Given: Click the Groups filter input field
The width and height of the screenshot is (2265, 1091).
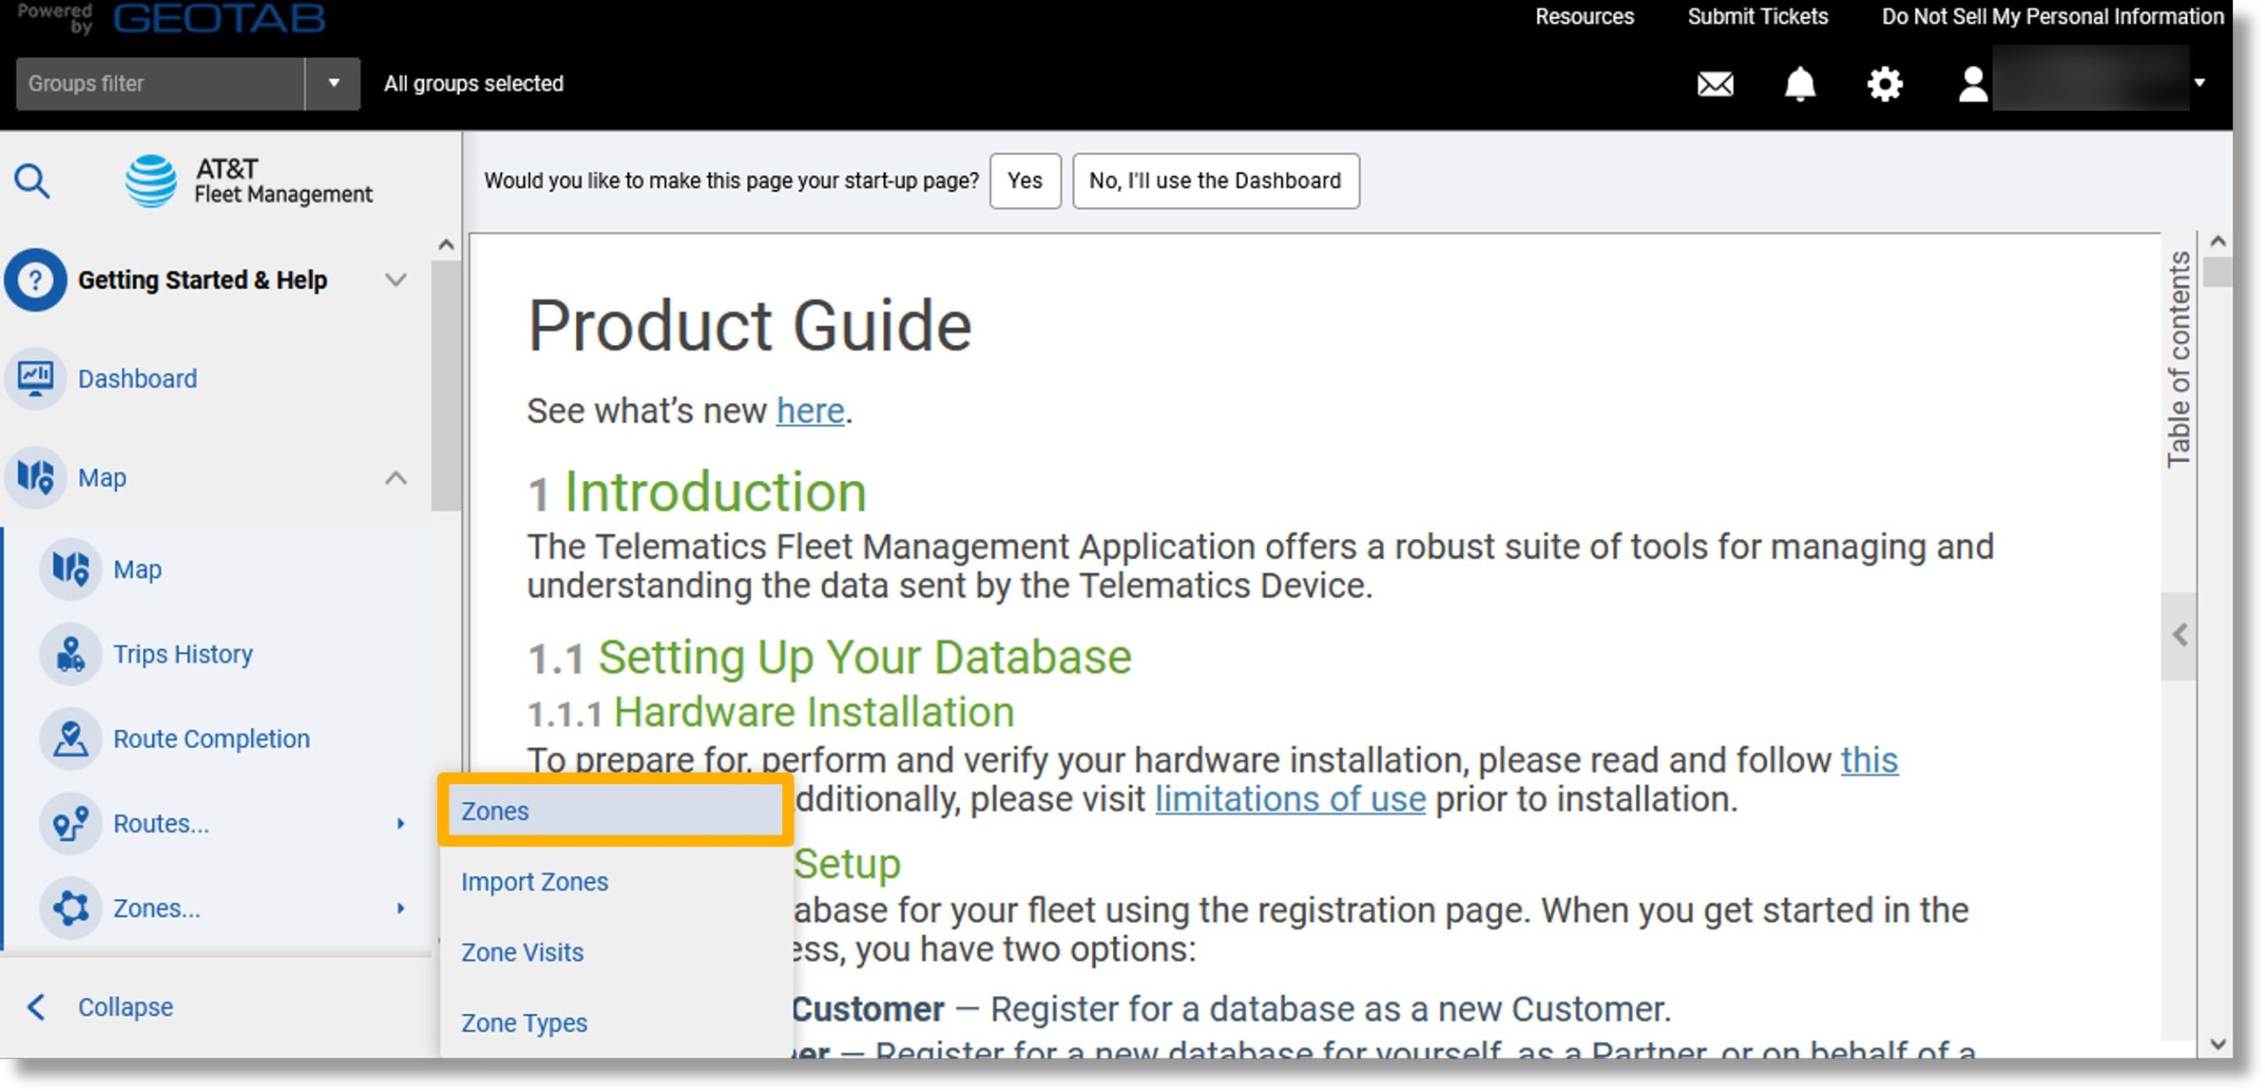Looking at the screenshot, I should [x=160, y=83].
